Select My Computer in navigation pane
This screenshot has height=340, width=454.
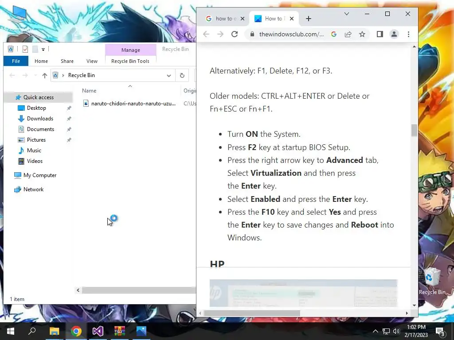pyautogui.click(x=39, y=175)
